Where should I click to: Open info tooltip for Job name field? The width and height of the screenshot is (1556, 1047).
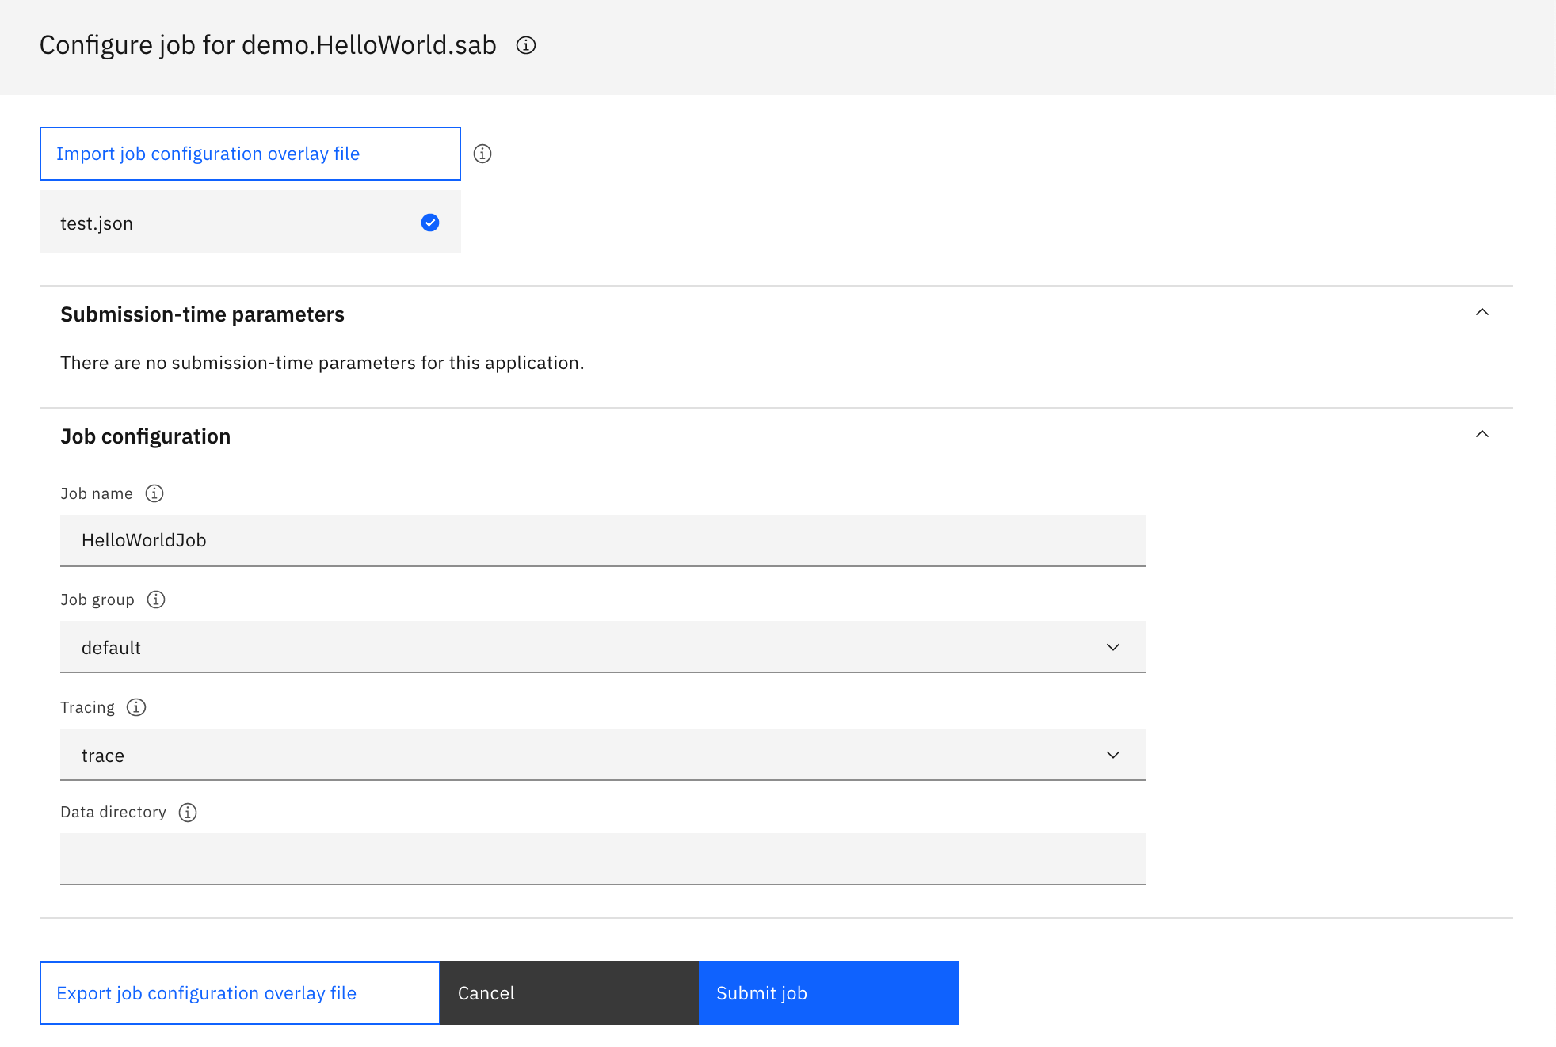coord(154,493)
